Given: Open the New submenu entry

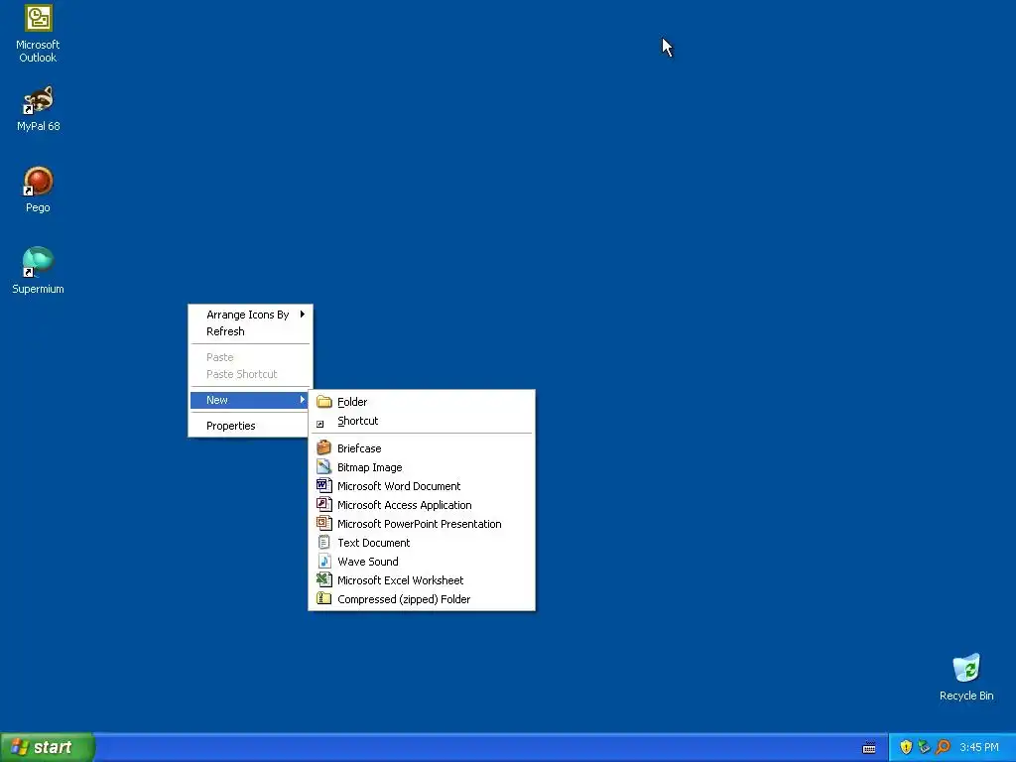Looking at the screenshot, I should 251,400.
